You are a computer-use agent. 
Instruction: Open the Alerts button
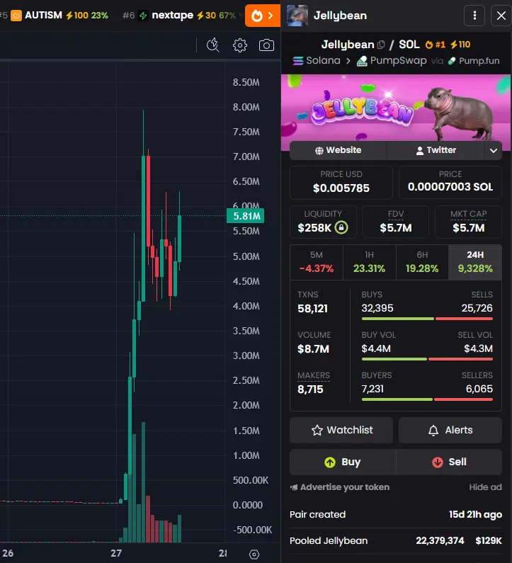tap(450, 430)
